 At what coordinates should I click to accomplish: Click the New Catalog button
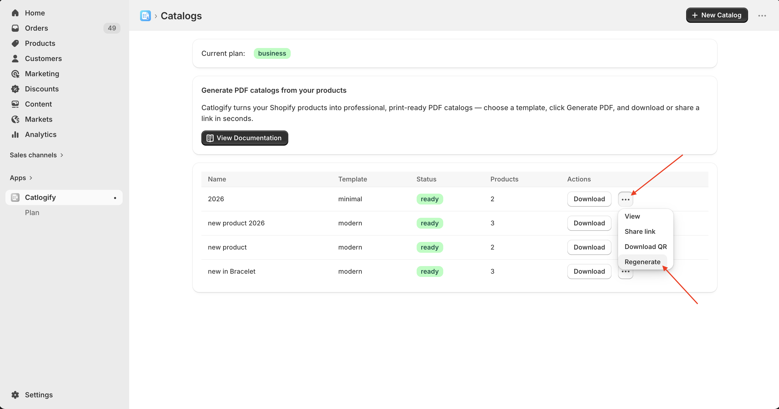[717, 15]
